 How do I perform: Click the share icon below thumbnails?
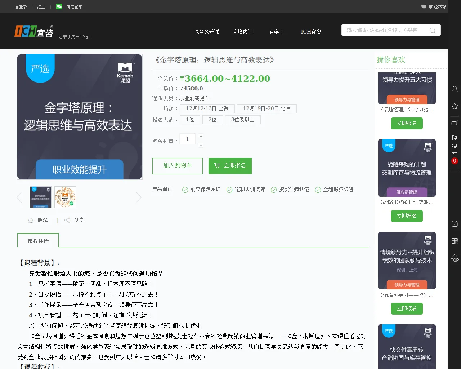67,220
